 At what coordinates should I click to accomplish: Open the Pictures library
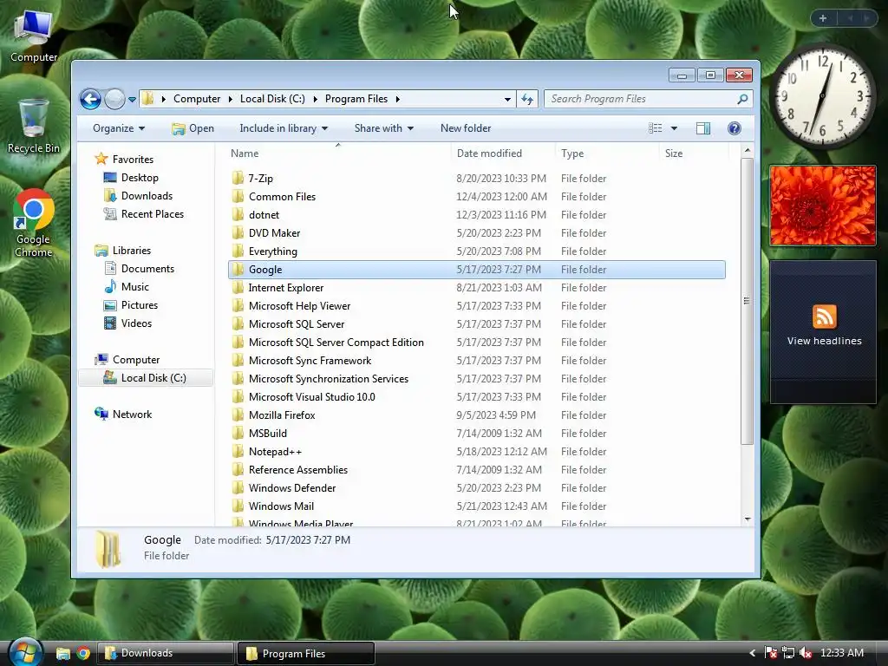click(140, 304)
